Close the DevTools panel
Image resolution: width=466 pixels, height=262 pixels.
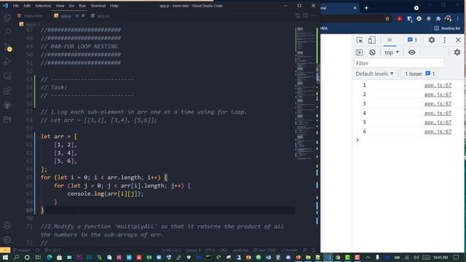click(458, 40)
